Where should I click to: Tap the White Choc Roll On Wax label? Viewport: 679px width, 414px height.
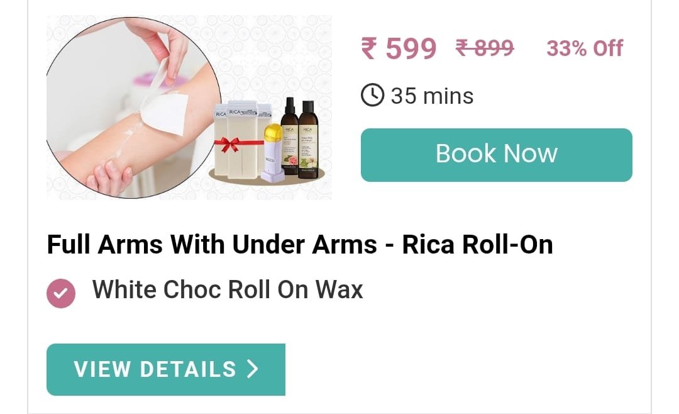coord(228,289)
